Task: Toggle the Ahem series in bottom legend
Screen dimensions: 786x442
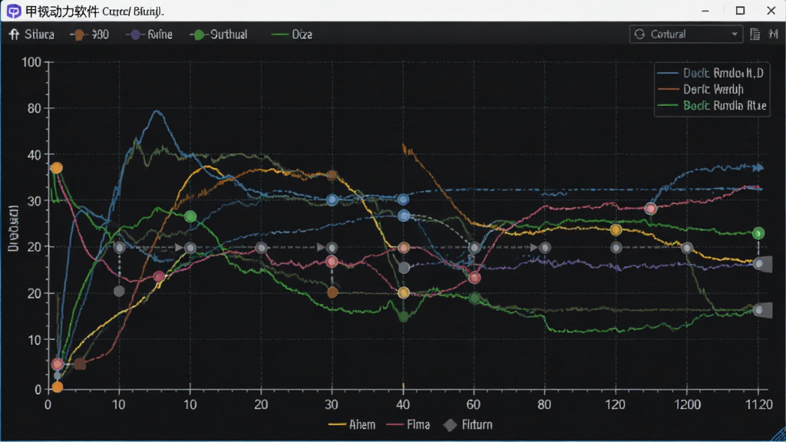Action: 352,425
